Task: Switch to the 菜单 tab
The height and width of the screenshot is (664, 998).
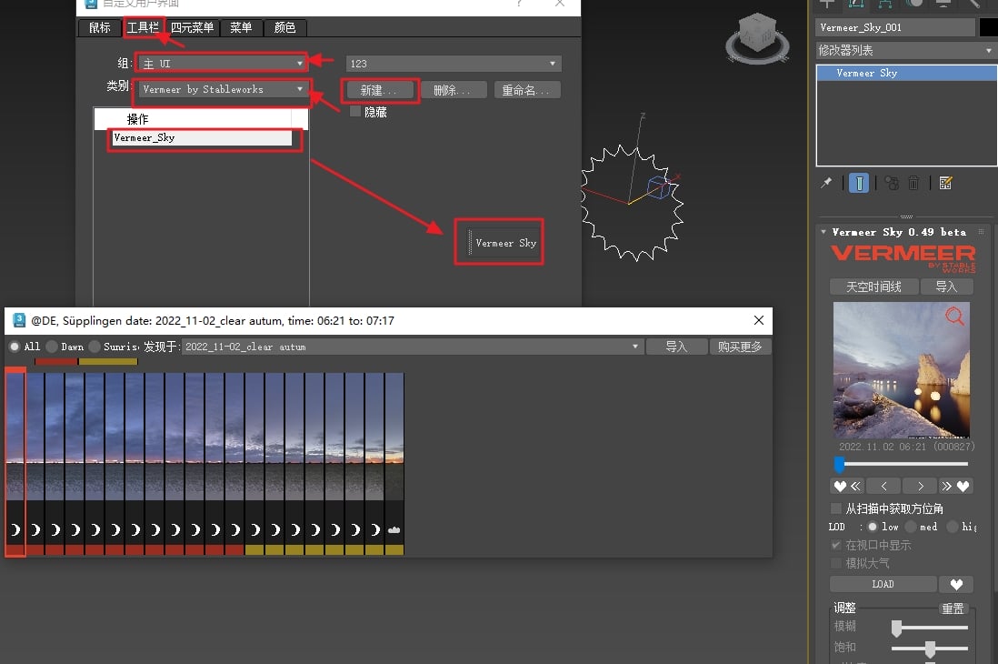Action: [x=241, y=27]
